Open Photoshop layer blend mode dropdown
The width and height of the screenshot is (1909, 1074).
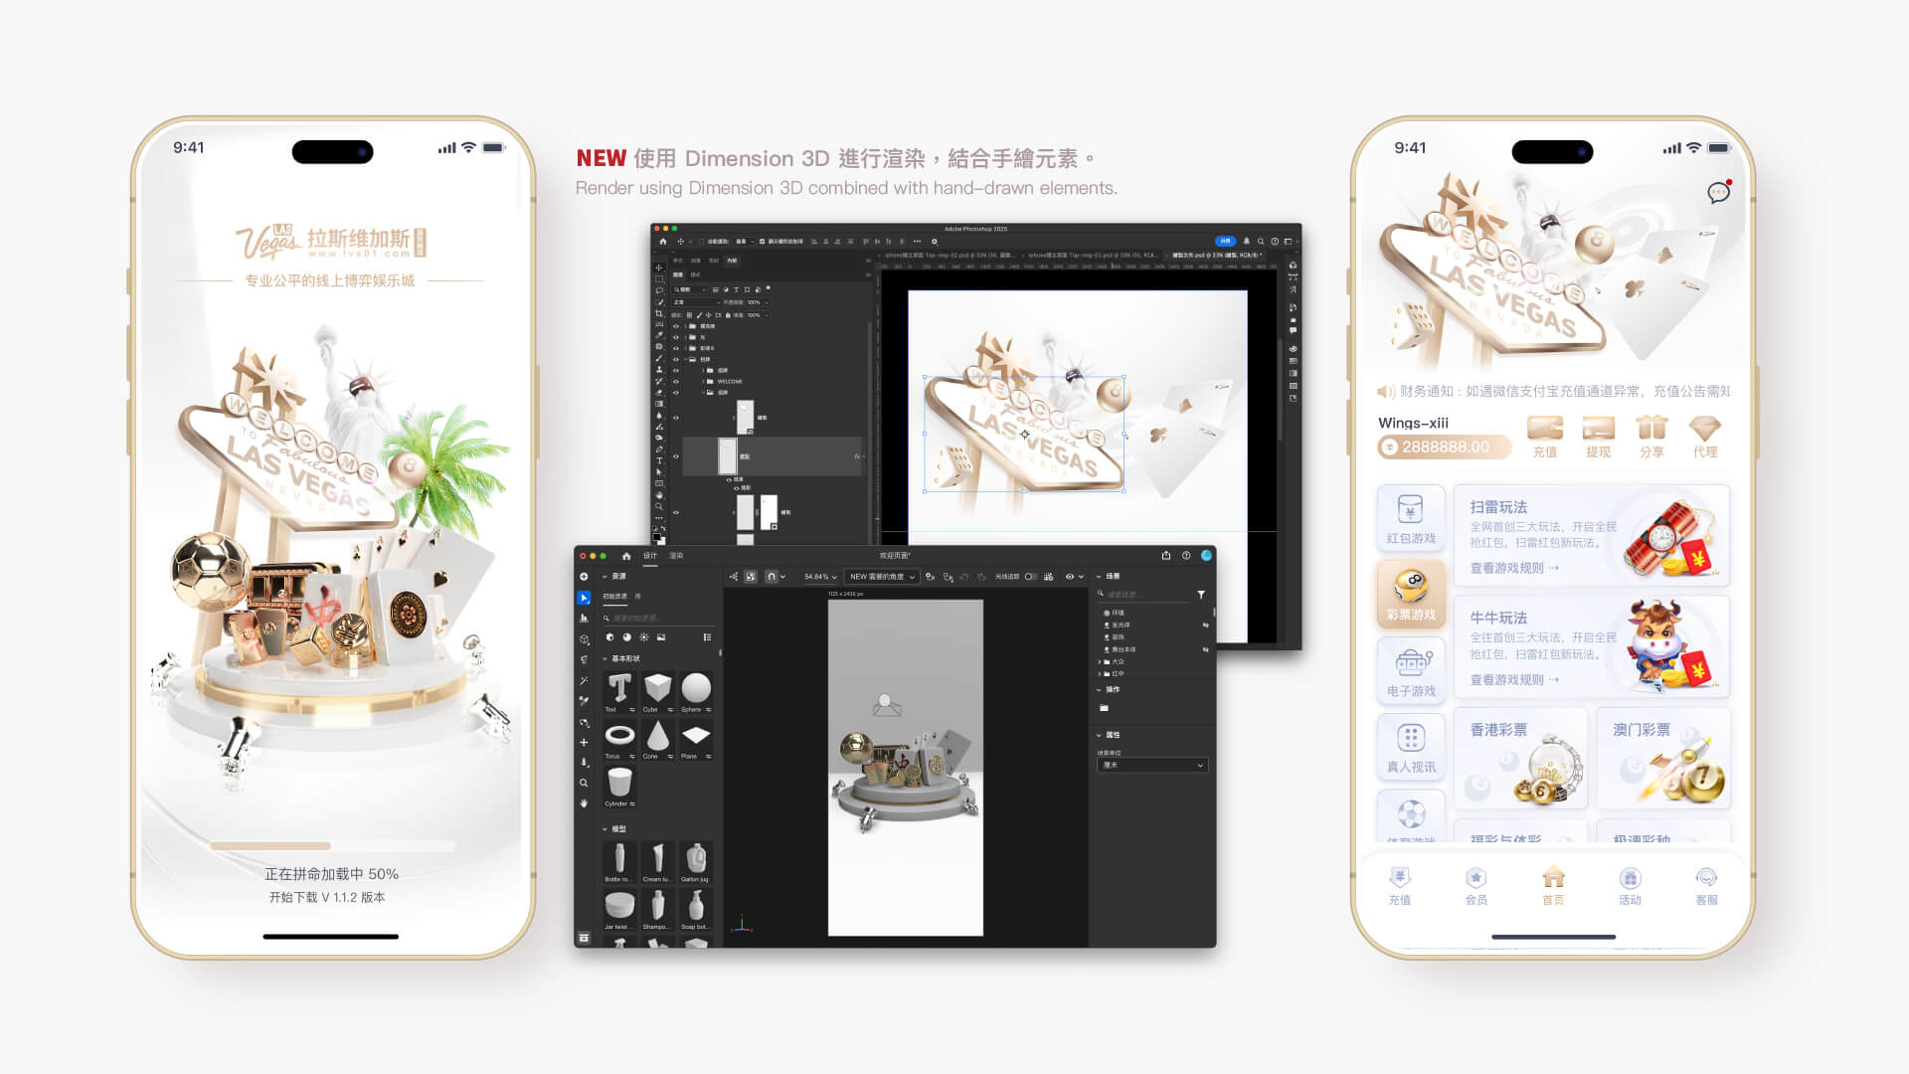tap(696, 302)
